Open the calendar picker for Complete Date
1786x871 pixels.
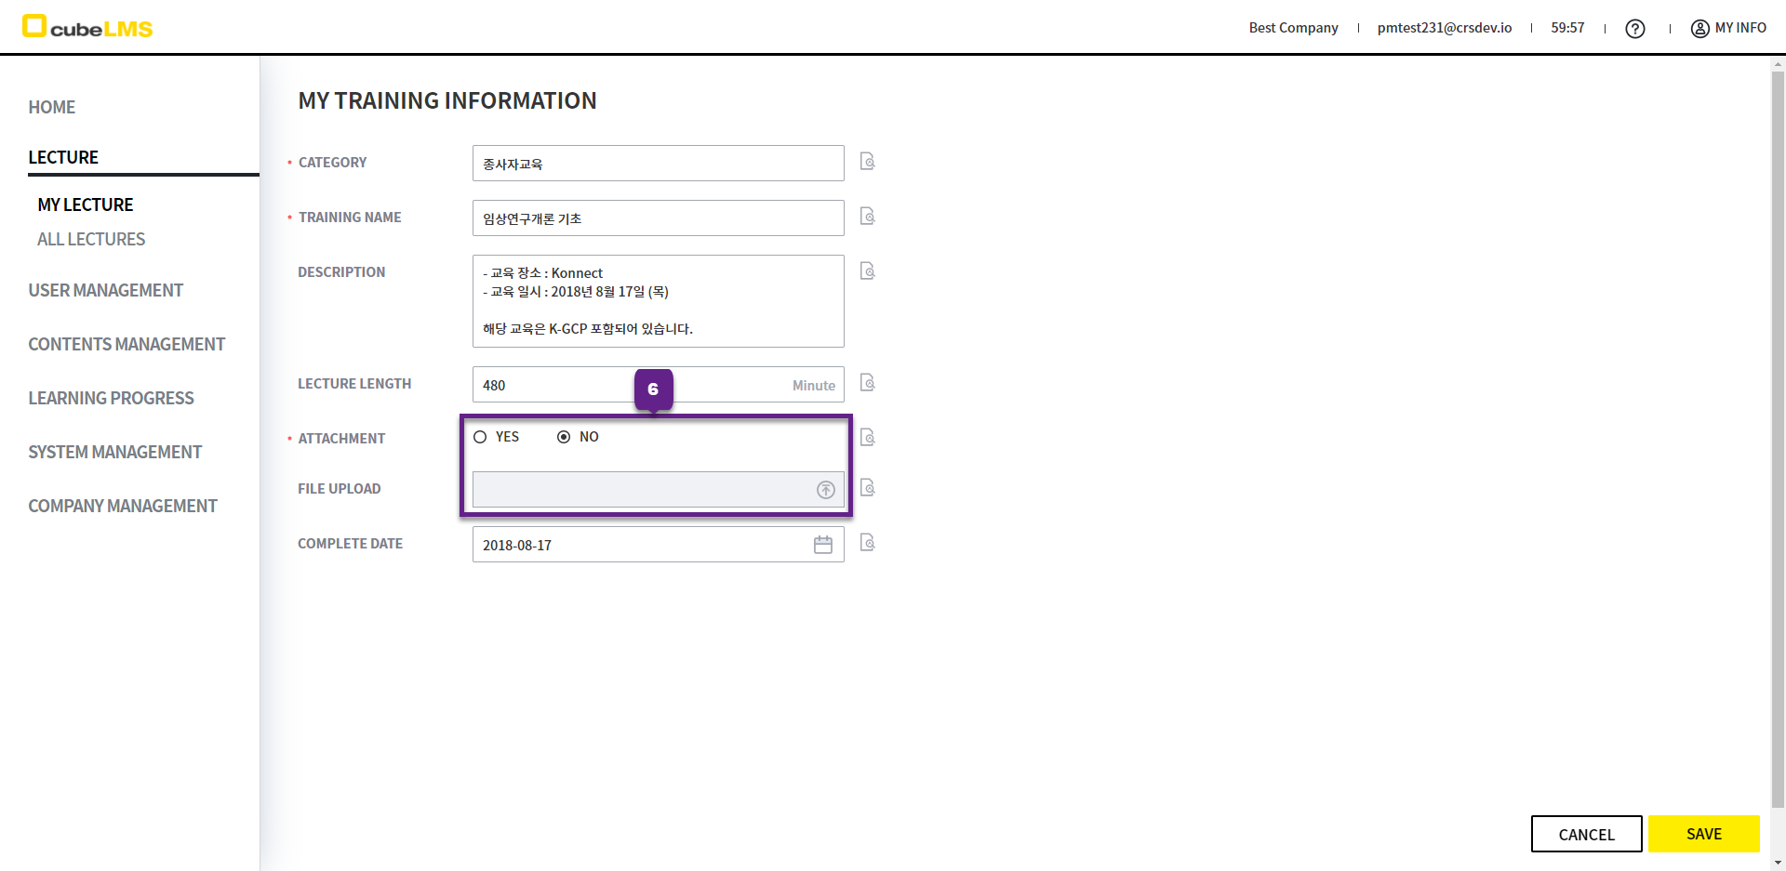click(823, 545)
